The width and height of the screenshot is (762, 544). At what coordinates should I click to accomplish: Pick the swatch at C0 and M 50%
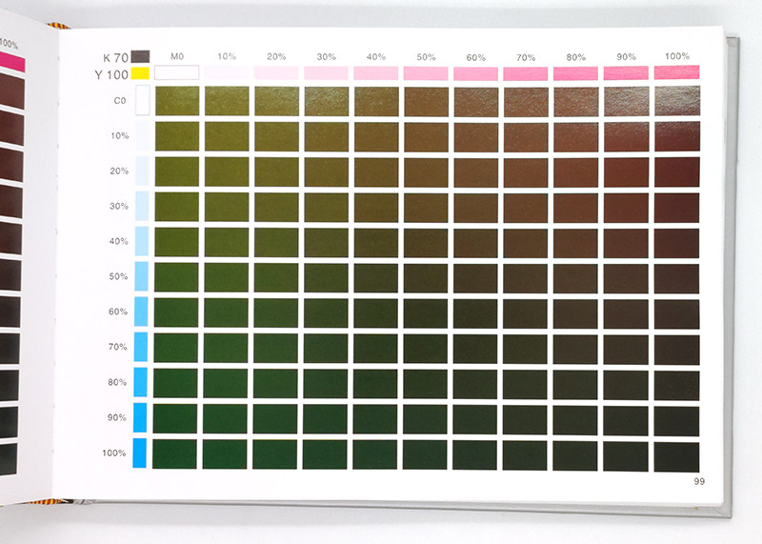point(426,102)
